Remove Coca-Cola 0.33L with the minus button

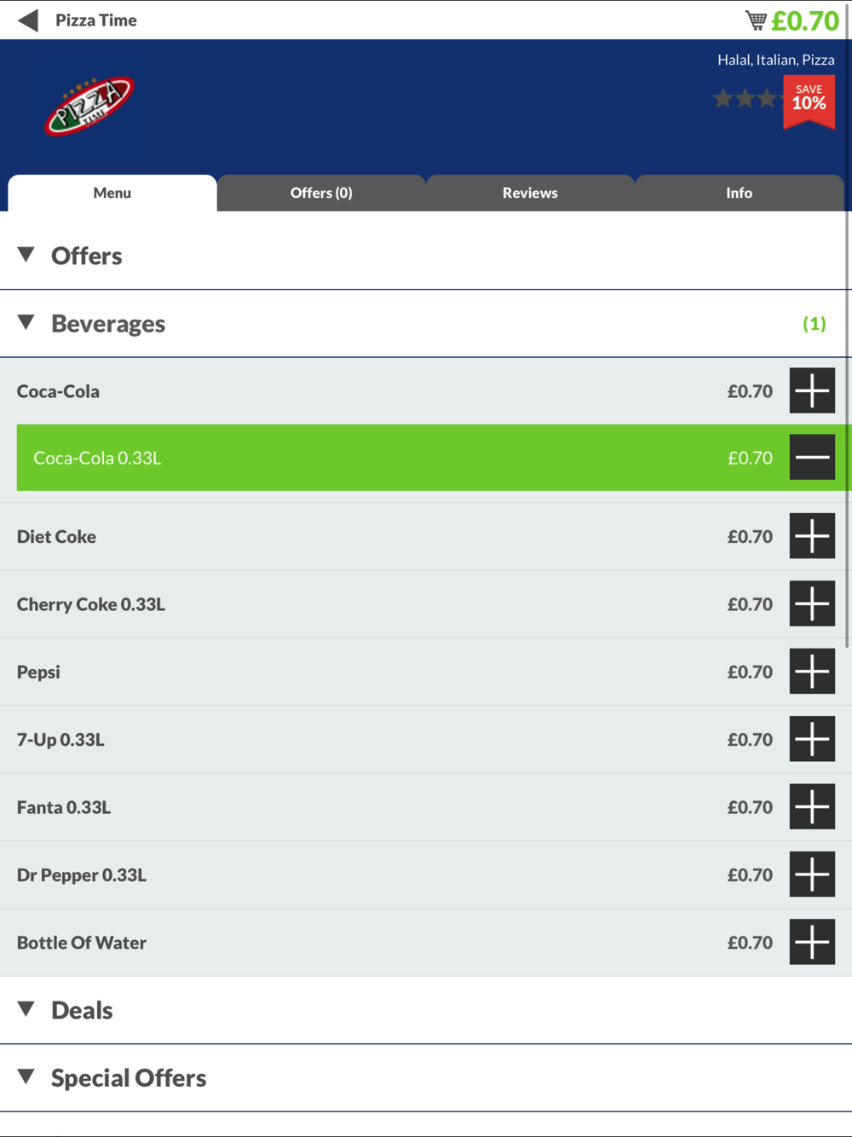(812, 458)
